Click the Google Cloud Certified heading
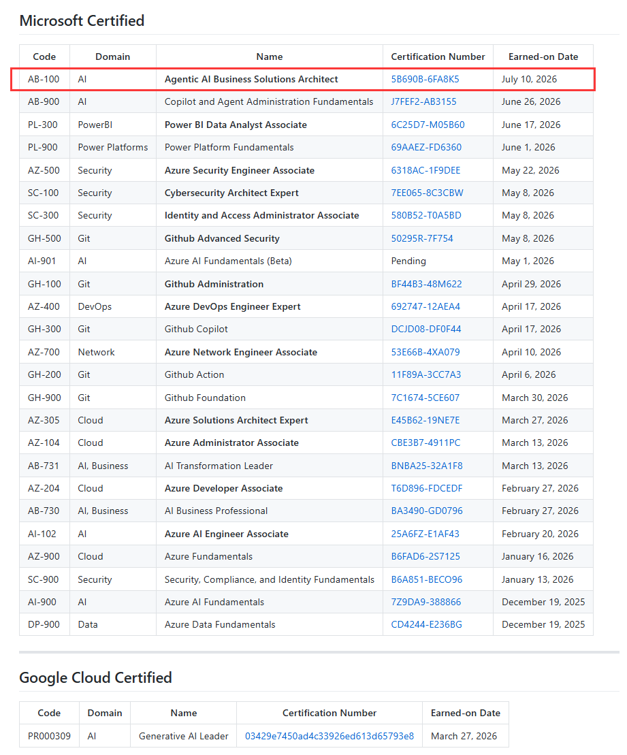This screenshot has height=755, width=627. 95,677
